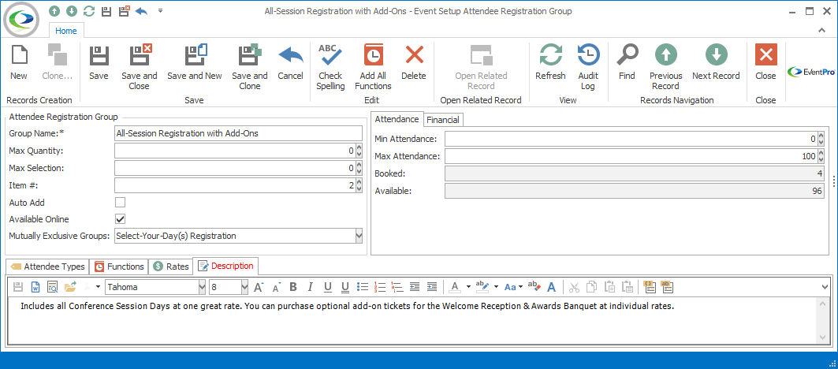
Task: Click Save and Clone icon
Action: pyautogui.click(x=250, y=55)
